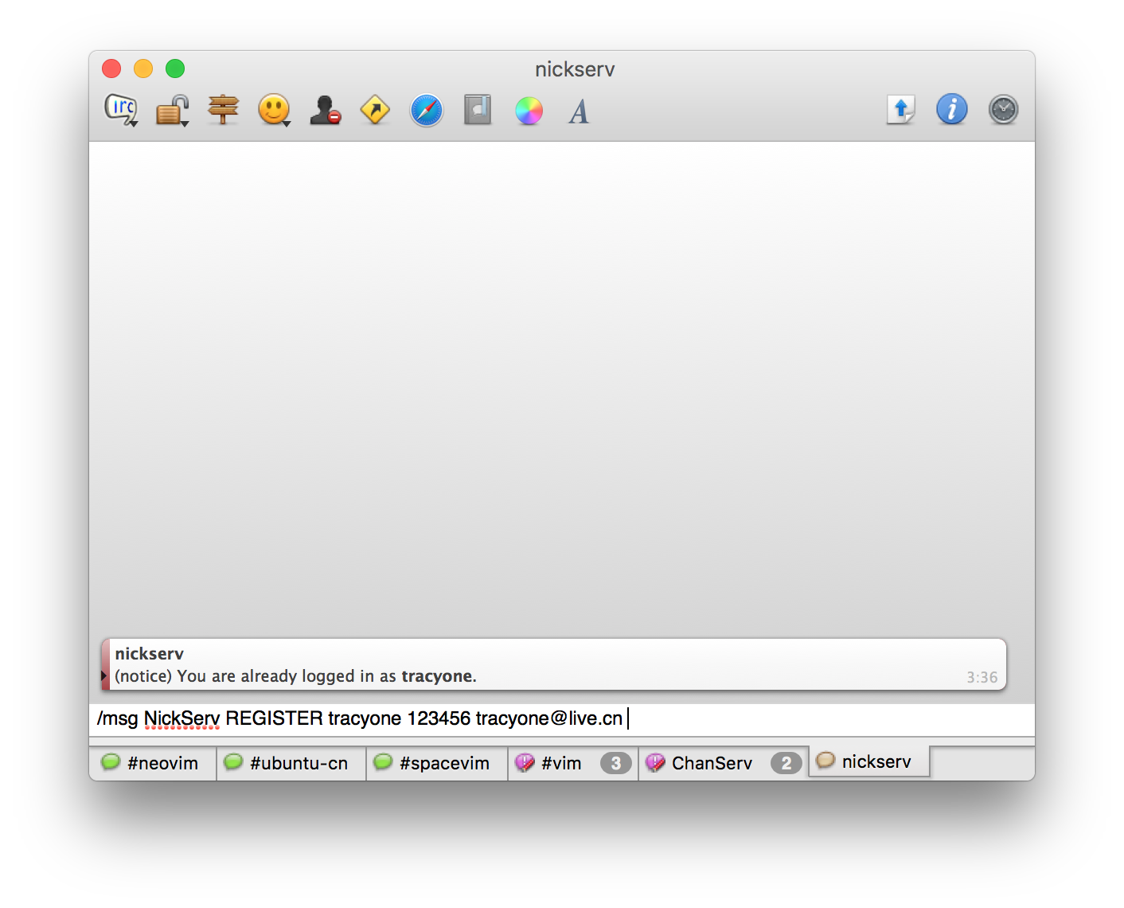Zoom the window with the green button
The image size is (1124, 908).
tap(175, 68)
